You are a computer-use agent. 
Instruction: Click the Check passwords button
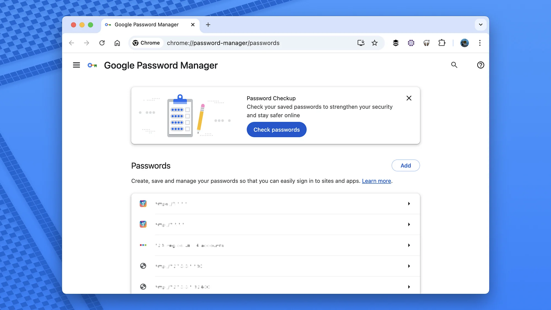276,130
